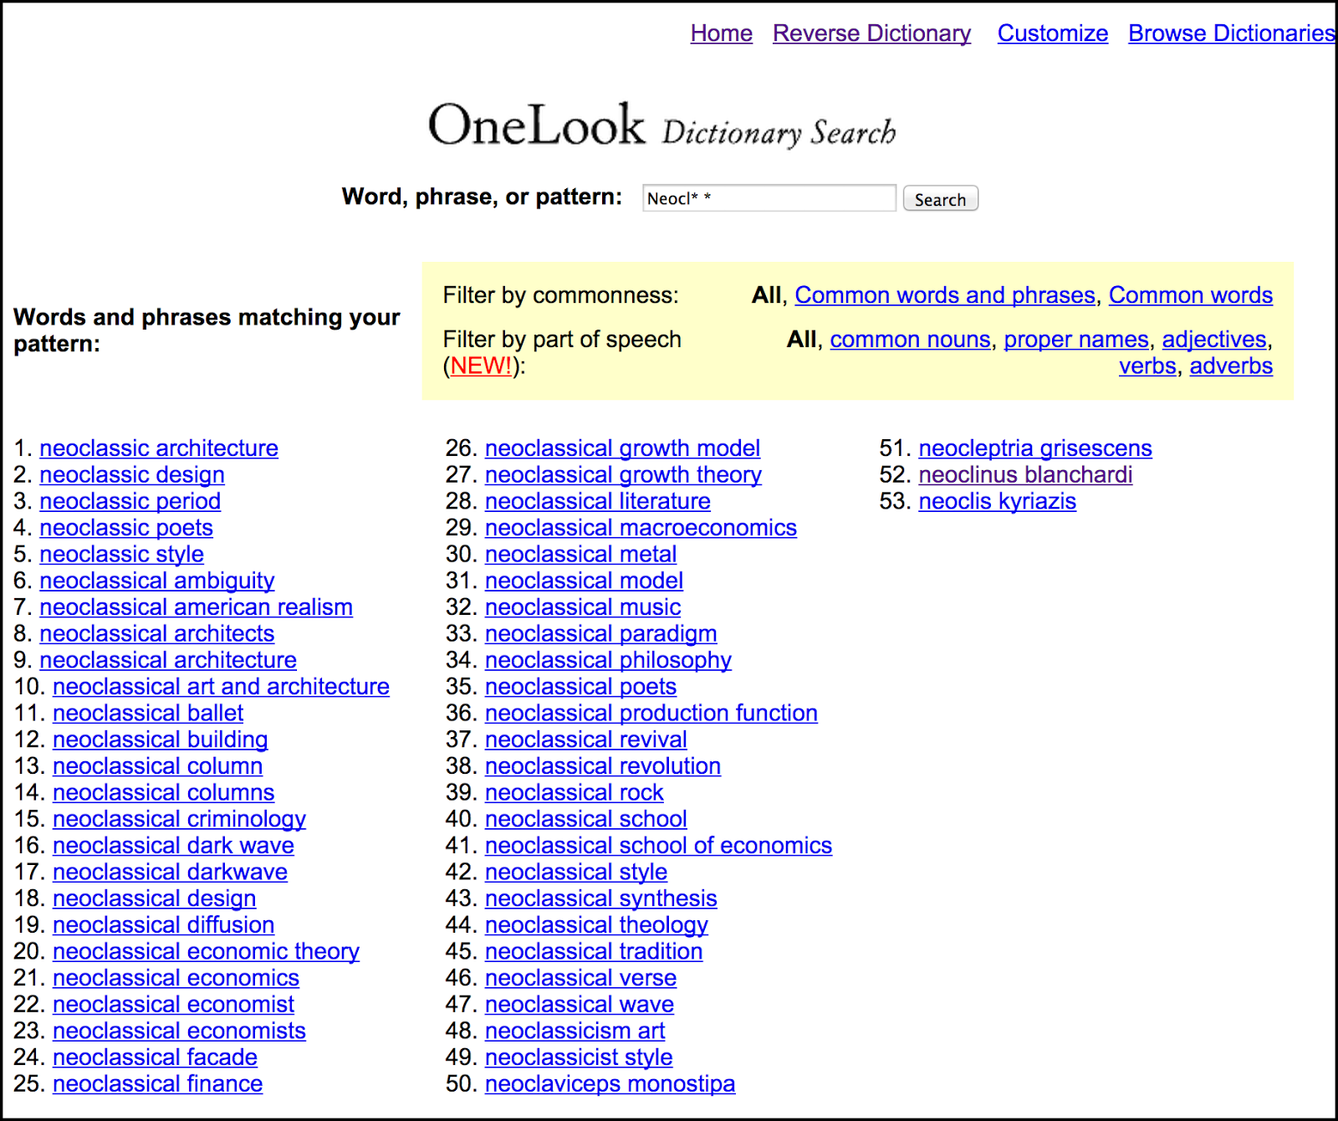
Task: Open neoclassical paradigm entry
Action: coord(600,634)
